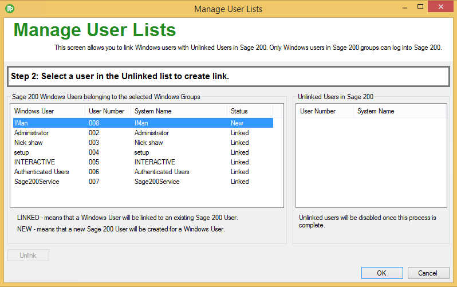Click user number 002 cell

pyautogui.click(x=94, y=133)
